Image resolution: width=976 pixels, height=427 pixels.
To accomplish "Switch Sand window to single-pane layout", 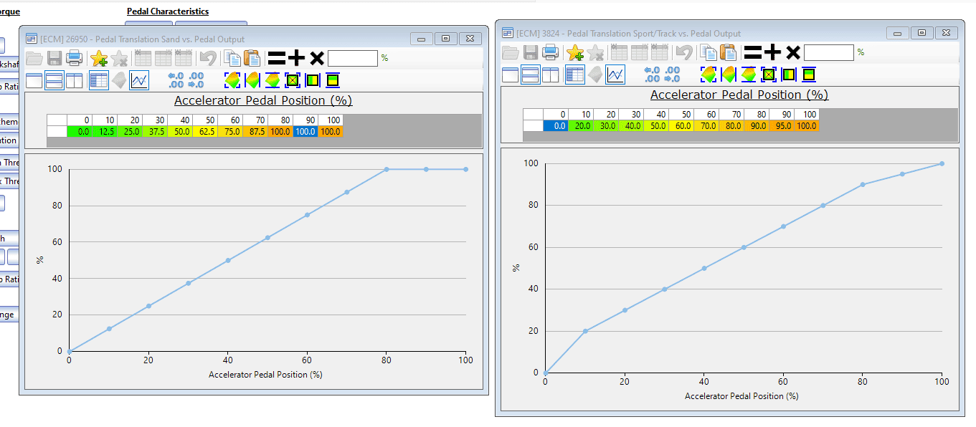I will tap(34, 80).
